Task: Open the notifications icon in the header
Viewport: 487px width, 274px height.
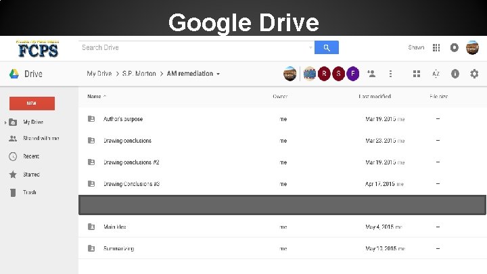Action: click(454, 47)
